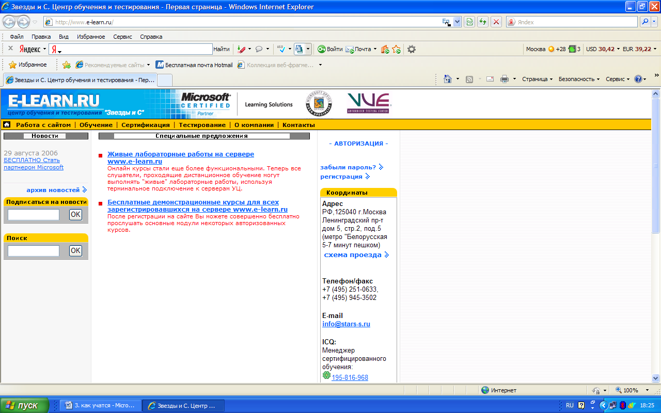Click the Yandex add-star favorites icon
The width and height of the screenshot is (661, 413).
[x=396, y=49]
